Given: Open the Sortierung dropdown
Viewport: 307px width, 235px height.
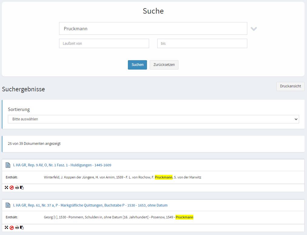Looking at the screenshot, I should [153, 119].
